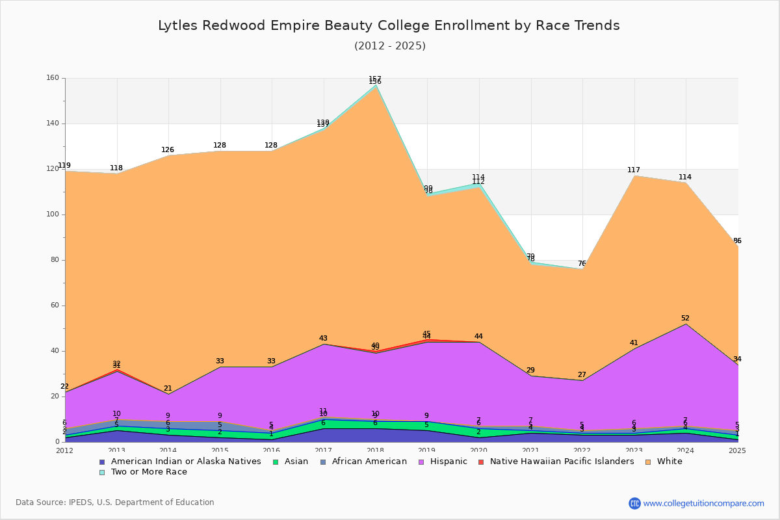The height and width of the screenshot is (520, 780).
Task: Toggle the Native Hawaiian Pacific Islanders legend entry
Action: pos(556,461)
